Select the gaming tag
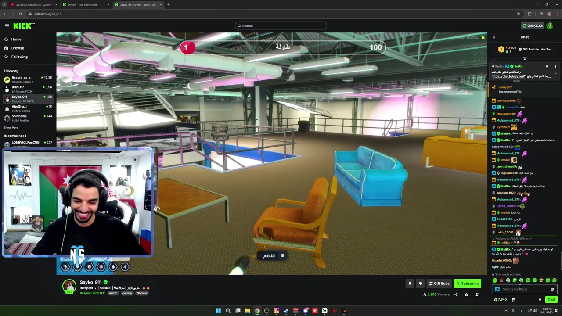 [127, 293]
